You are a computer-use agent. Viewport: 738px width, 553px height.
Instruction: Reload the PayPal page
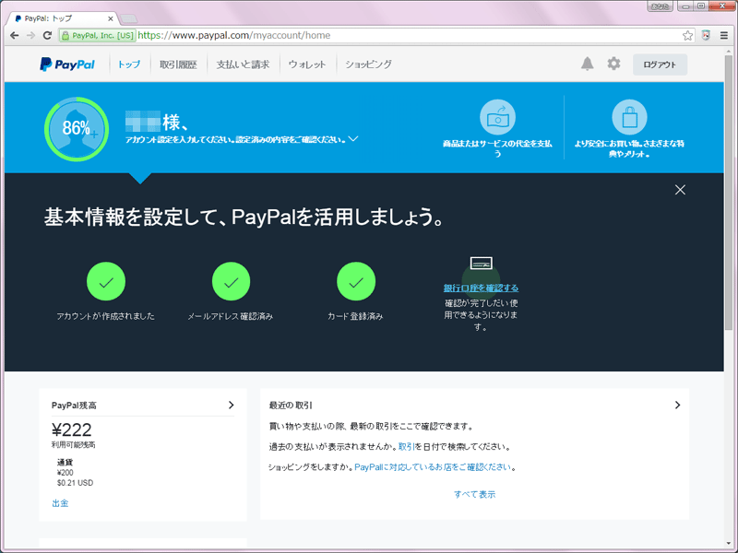47,35
